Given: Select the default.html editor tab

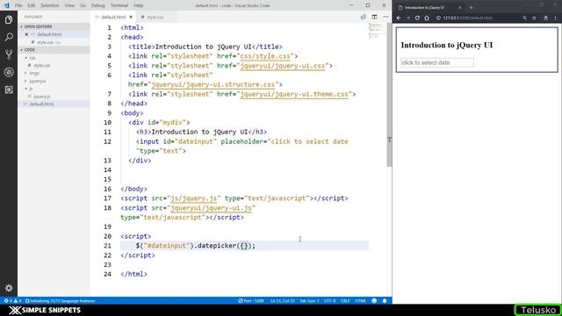Looking at the screenshot, I should [113, 18].
